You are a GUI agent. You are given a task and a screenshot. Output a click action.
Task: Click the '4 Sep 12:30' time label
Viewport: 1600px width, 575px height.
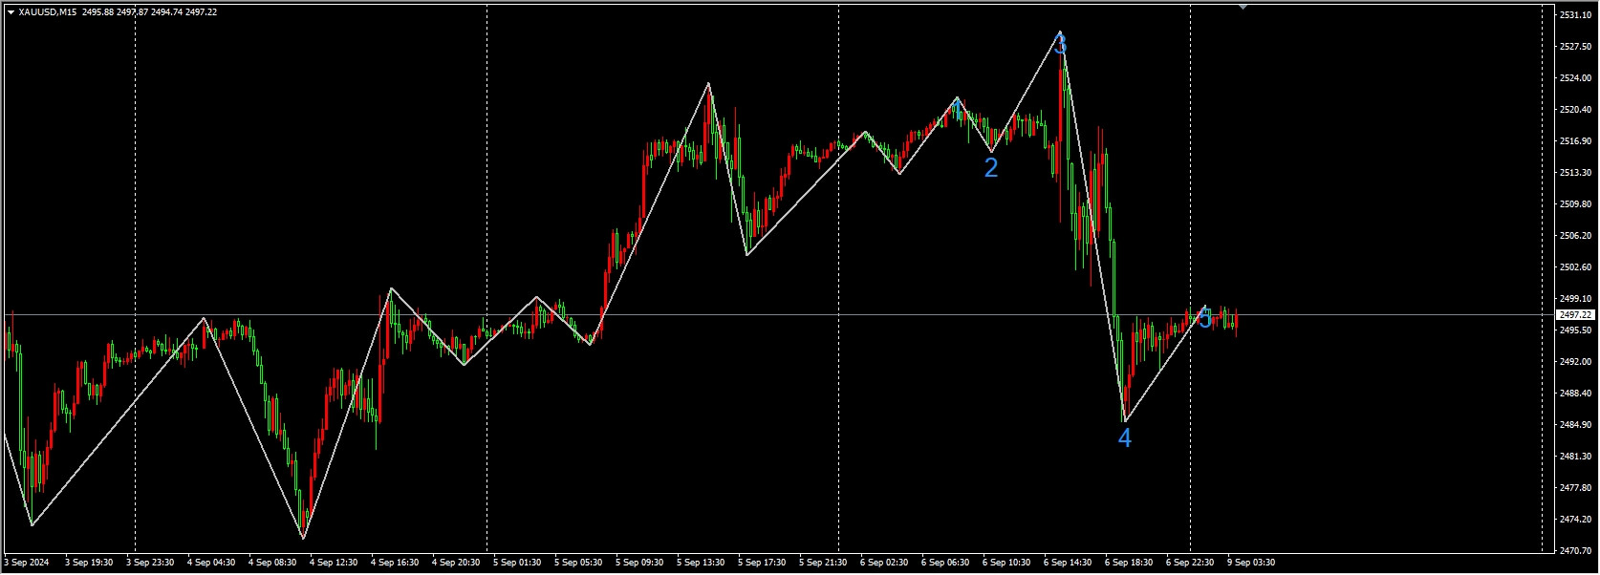(334, 563)
